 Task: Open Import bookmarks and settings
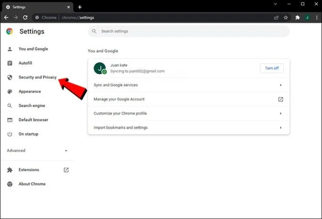click(189, 128)
